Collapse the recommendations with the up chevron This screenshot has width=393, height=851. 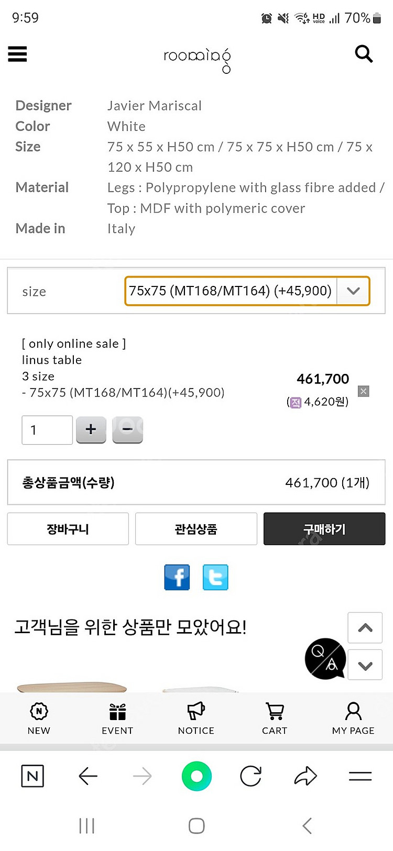365,627
